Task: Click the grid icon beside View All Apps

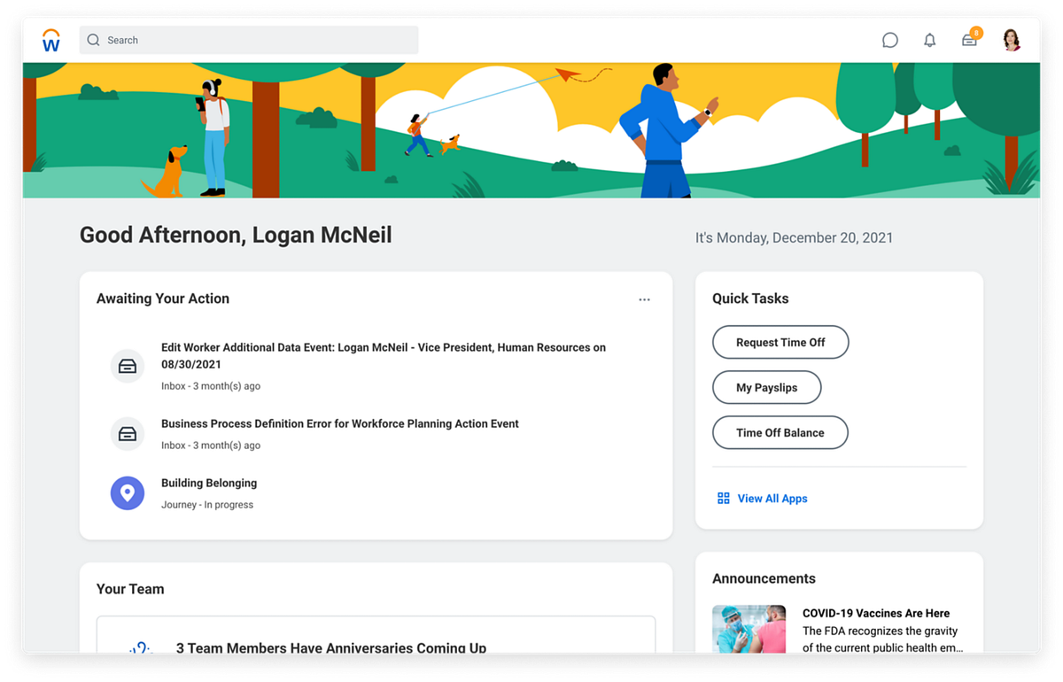Action: pyautogui.click(x=722, y=498)
